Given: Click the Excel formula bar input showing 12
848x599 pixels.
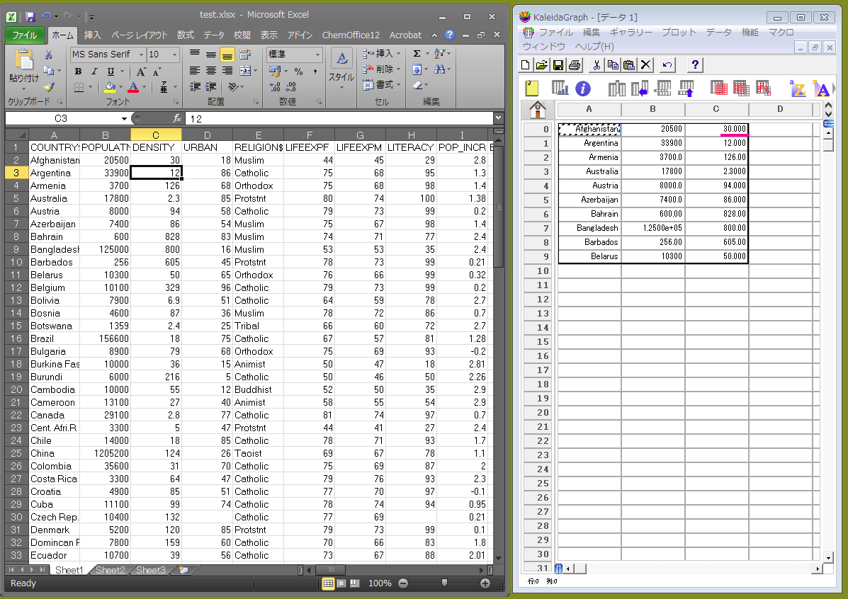Looking at the screenshot, I should pos(339,118).
